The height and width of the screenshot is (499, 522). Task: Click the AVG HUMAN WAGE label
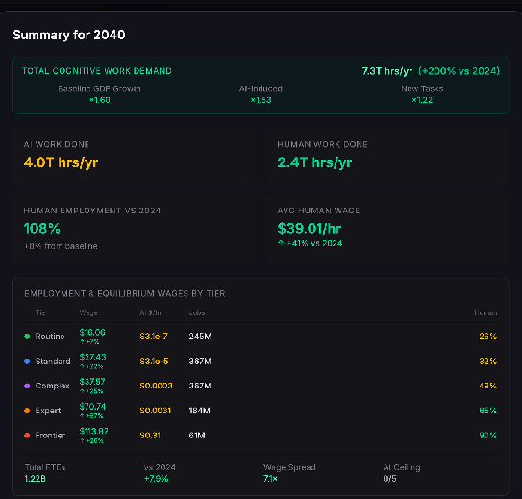(x=318, y=211)
